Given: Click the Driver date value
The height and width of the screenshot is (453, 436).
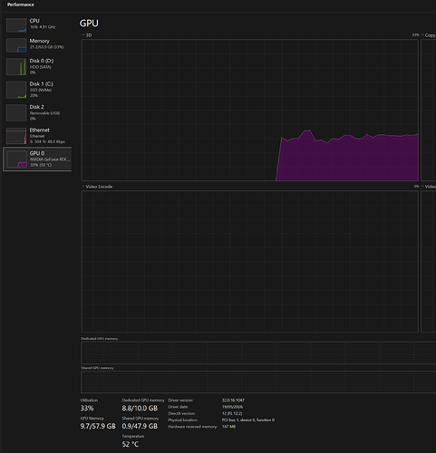Looking at the screenshot, I should click(232, 407).
